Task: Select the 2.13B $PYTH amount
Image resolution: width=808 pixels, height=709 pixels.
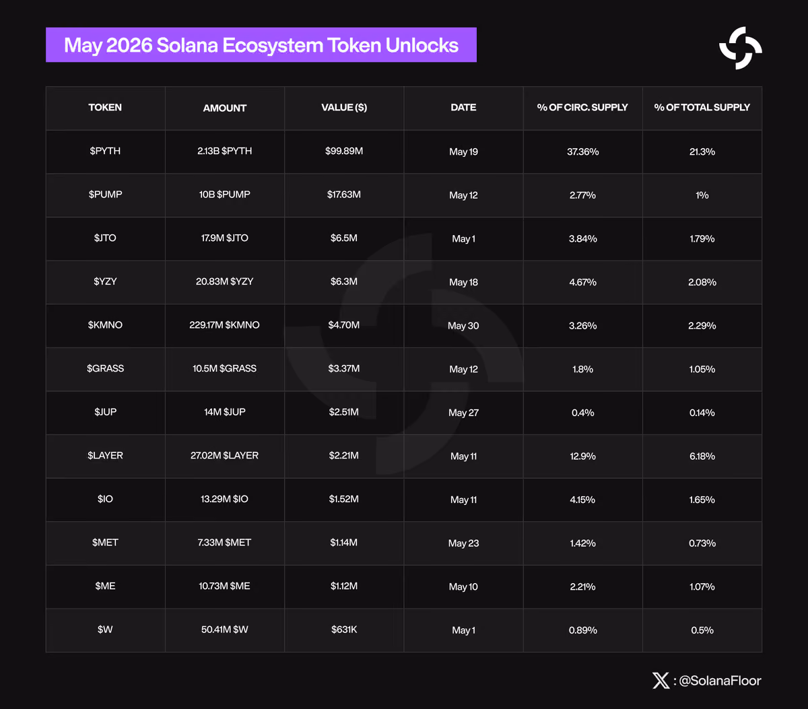Action: [225, 151]
